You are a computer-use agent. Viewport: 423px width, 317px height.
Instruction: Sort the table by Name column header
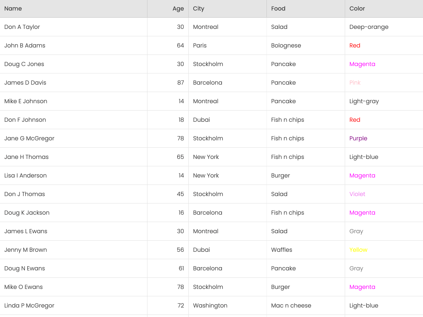click(13, 9)
